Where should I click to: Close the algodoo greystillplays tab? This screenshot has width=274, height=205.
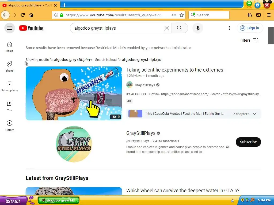coord(55,5)
